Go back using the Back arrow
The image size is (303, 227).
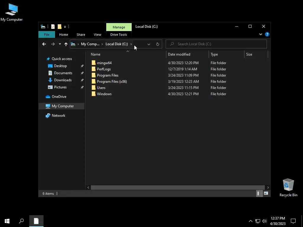pos(44,44)
